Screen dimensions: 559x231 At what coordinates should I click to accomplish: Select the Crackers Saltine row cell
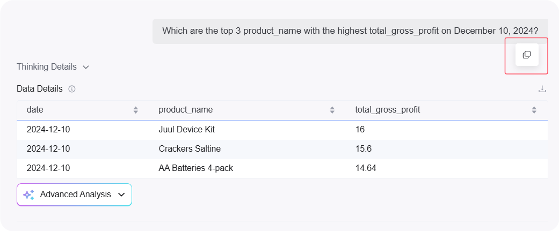pyautogui.click(x=190, y=148)
